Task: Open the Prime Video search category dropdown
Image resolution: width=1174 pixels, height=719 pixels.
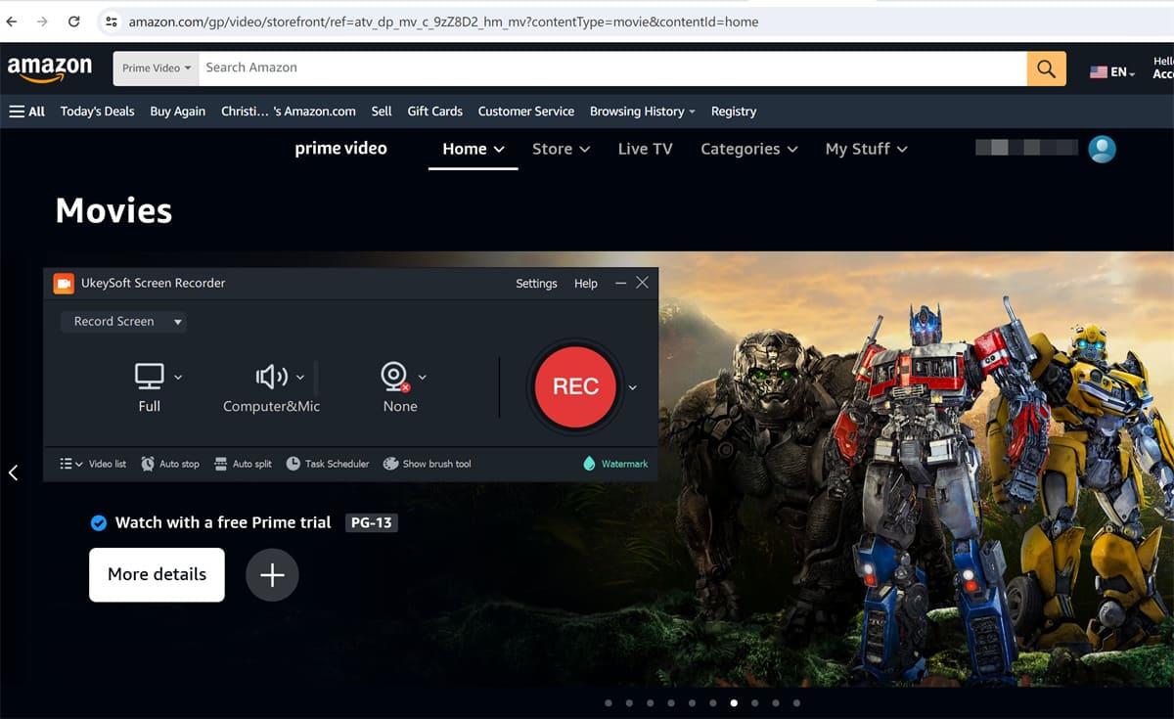Action: click(157, 68)
